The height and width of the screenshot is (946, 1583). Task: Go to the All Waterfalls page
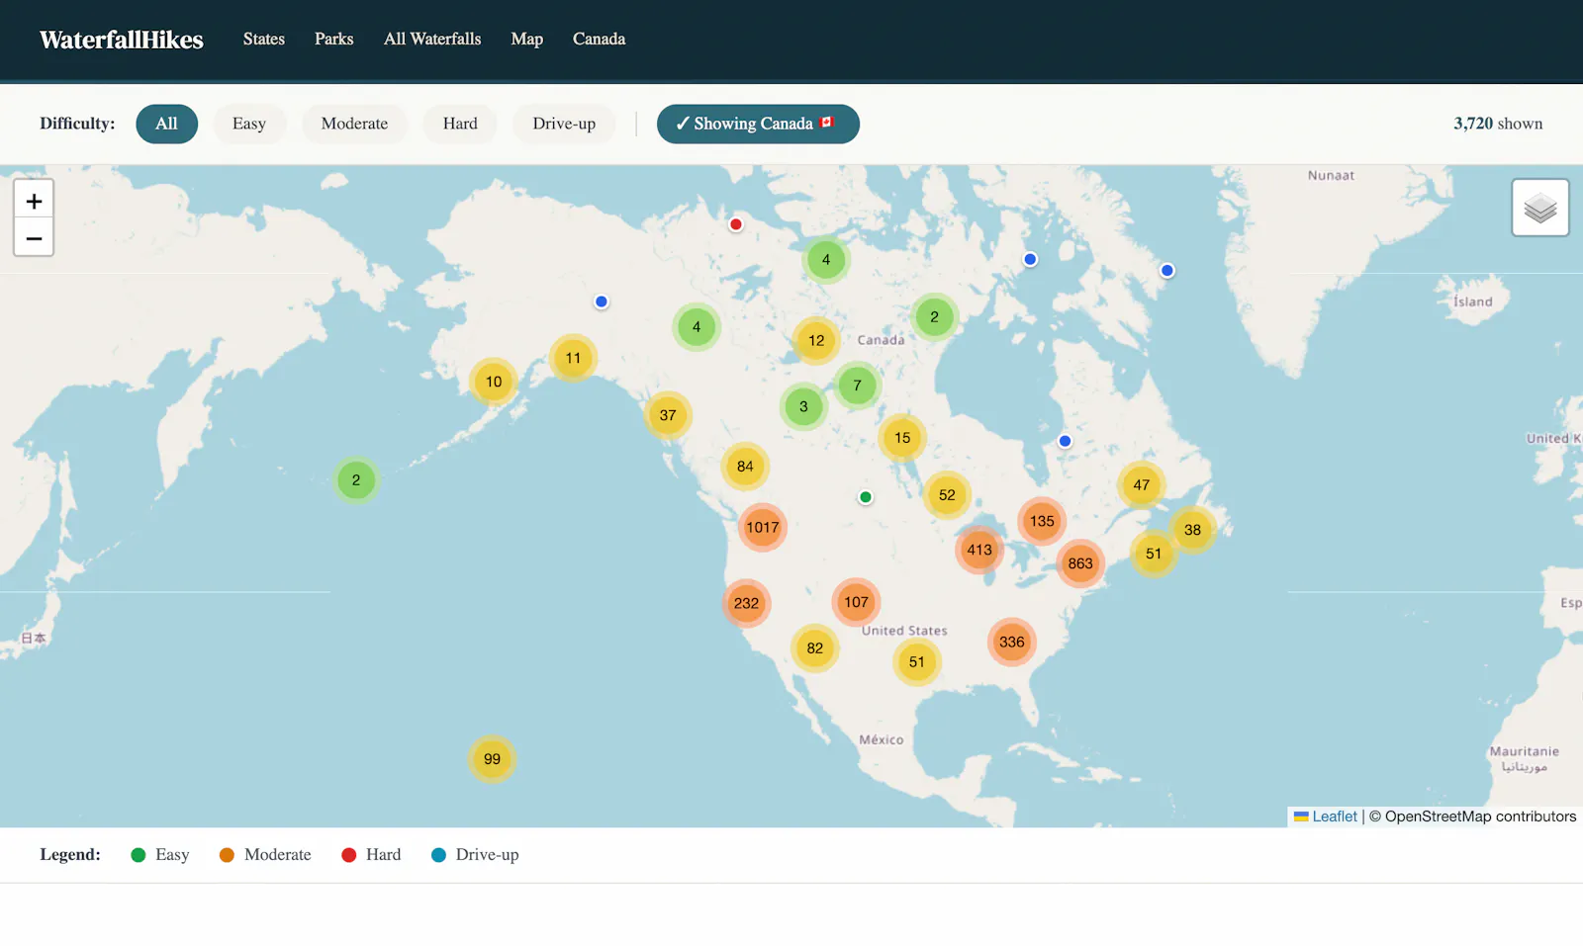432,39
